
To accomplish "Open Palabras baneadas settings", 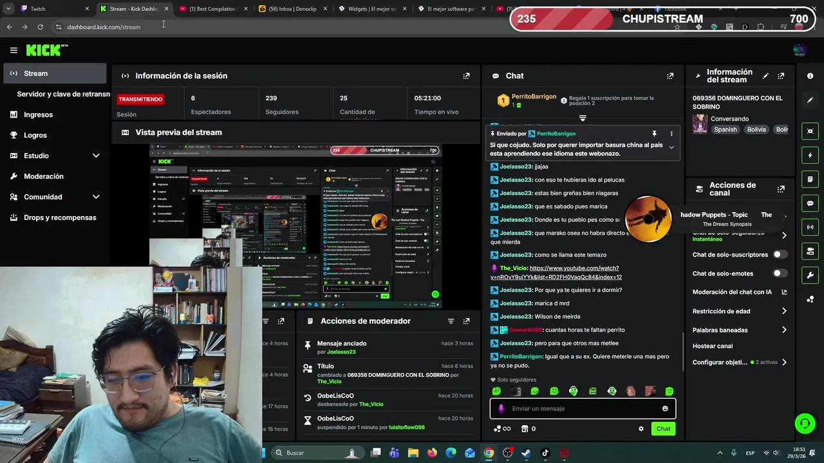I will (740, 330).
